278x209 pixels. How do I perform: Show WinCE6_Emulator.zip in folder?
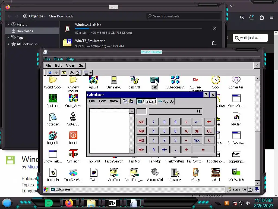pyautogui.click(x=214, y=43)
